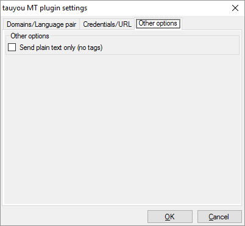Dismiss dialog with the Cancel button
The width and height of the screenshot is (245, 226).
click(x=219, y=217)
